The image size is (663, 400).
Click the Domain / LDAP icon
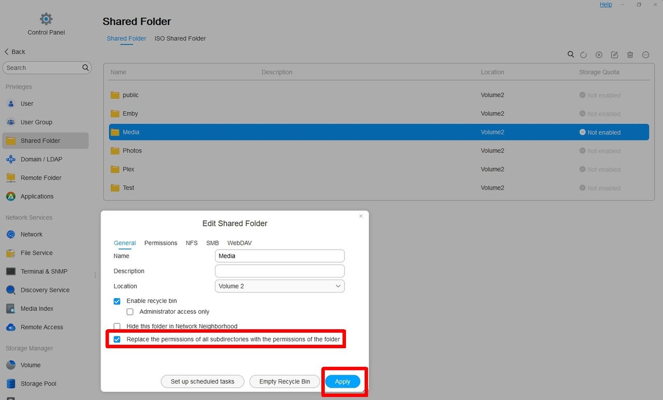(11, 159)
